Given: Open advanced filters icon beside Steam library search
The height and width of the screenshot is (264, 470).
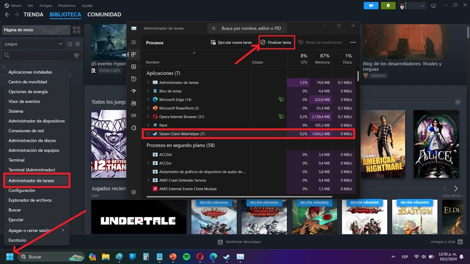Looking at the screenshot, I should 76,56.
